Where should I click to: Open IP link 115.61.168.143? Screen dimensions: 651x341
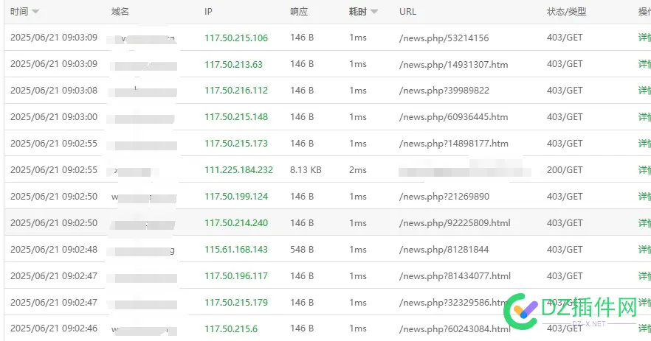point(236,250)
